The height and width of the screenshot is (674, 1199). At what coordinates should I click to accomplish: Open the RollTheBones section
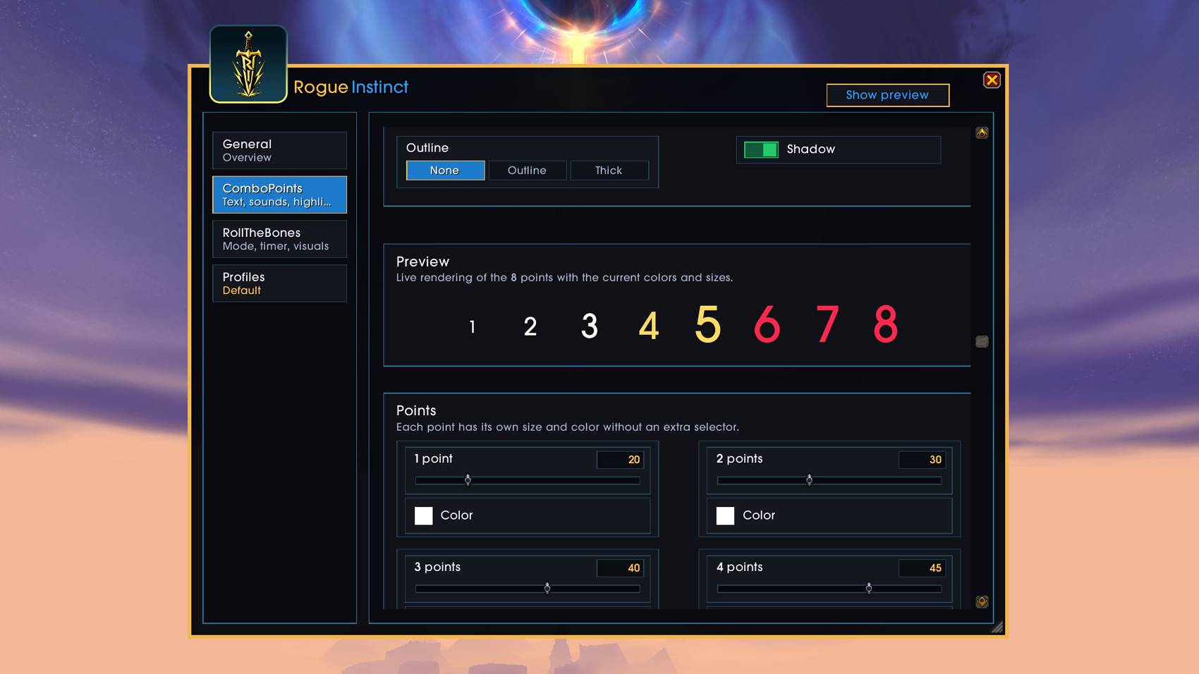click(279, 239)
